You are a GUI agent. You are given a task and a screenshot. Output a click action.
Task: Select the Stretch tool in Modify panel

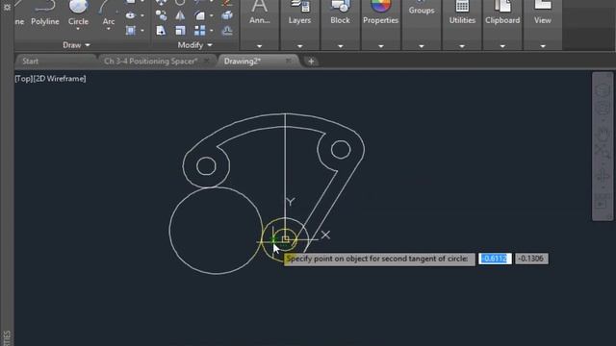161,30
